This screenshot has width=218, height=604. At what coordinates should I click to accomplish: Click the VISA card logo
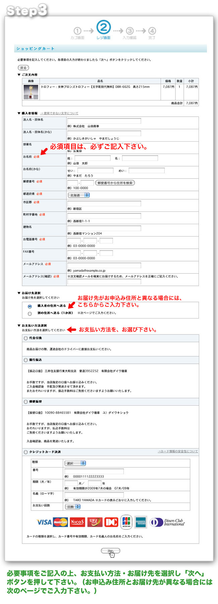pyautogui.click(x=44, y=522)
